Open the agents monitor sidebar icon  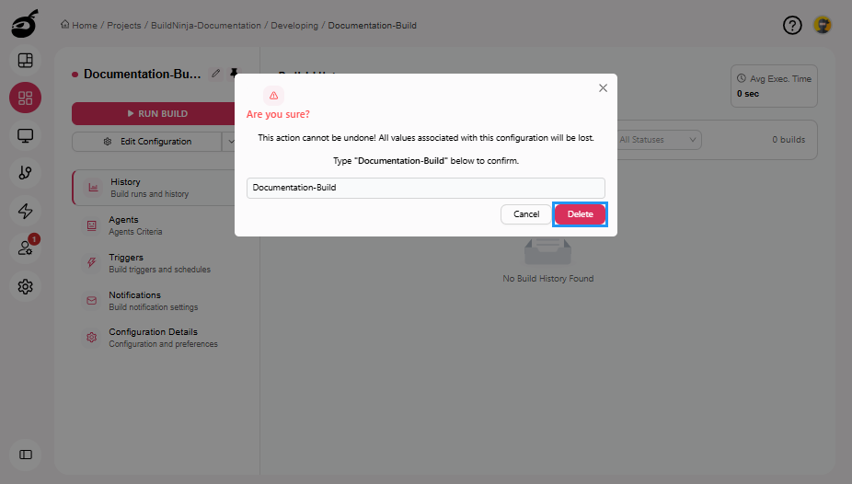[x=26, y=135]
